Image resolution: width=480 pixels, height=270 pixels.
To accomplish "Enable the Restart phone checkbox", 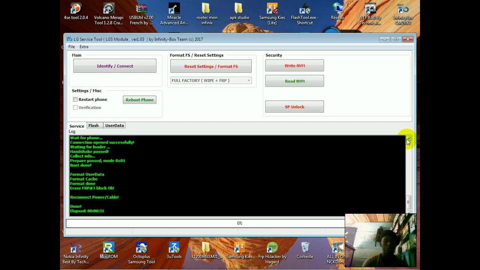I will pos(75,99).
